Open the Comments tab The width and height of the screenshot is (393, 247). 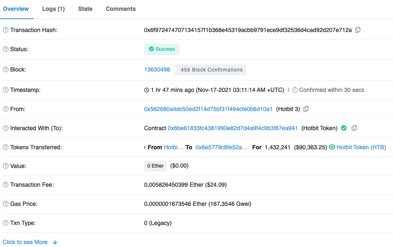tap(120, 9)
